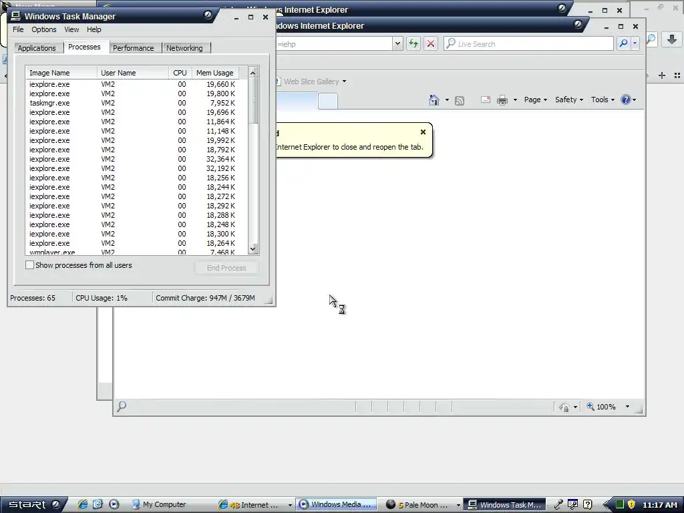The width and height of the screenshot is (684, 513).
Task: Click the Live Search magnifier button
Action: pyautogui.click(x=623, y=43)
